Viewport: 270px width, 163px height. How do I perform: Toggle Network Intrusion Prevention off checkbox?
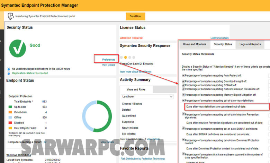coord(183,89)
